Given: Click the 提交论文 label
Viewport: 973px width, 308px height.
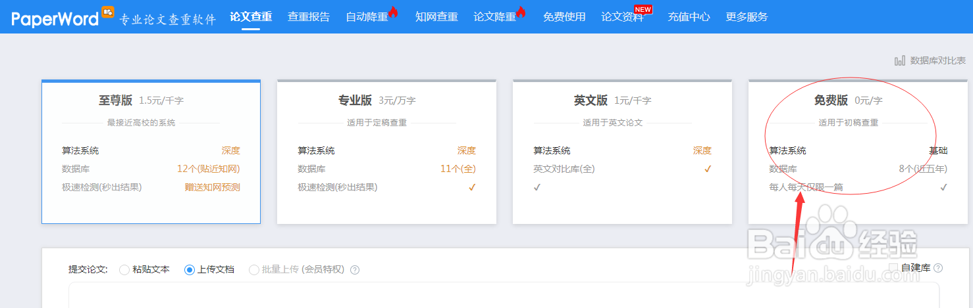Looking at the screenshot, I should [88, 269].
